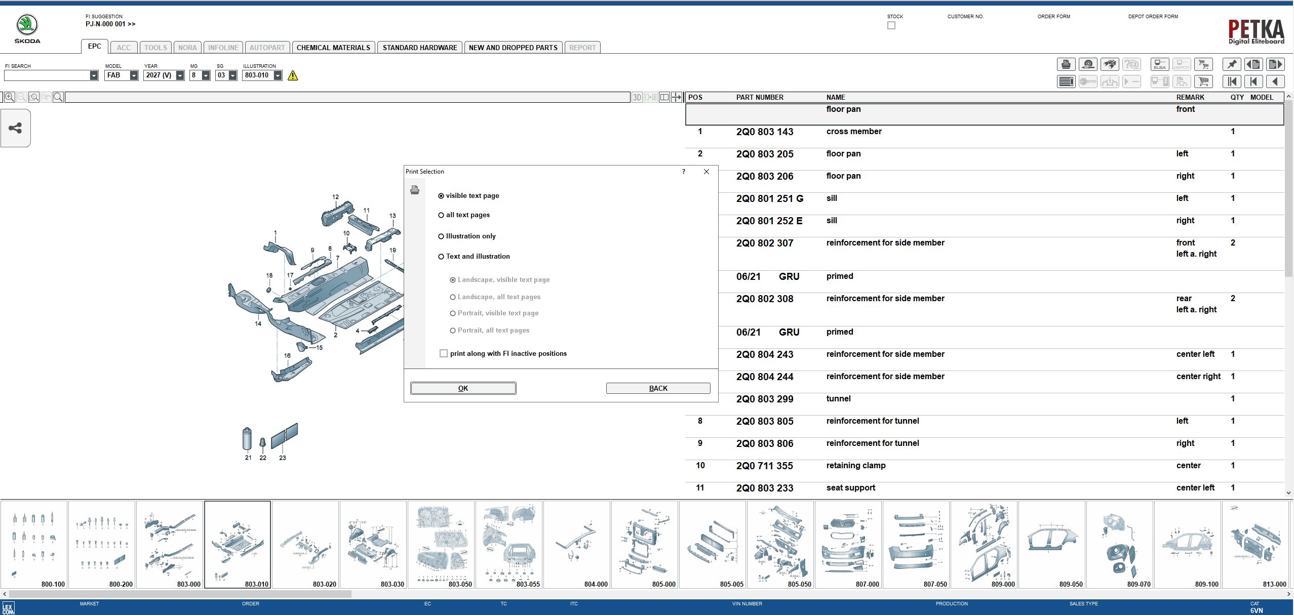Open the STANDARD HARDWARE tab

(420, 48)
